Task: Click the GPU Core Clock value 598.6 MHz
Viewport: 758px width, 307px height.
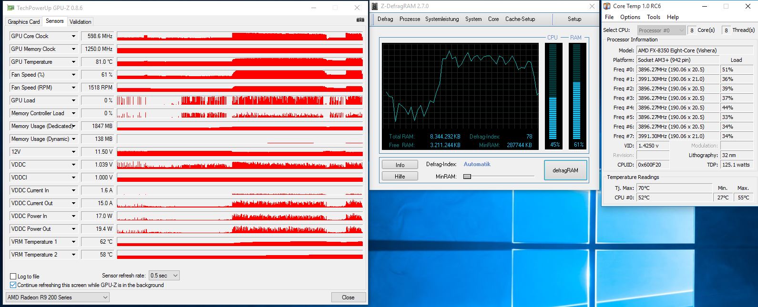Action: pyautogui.click(x=98, y=36)
